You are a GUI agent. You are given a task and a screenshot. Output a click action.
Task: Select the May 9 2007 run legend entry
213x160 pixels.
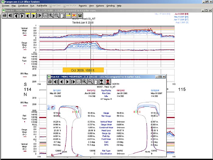click(x=181, y=17)
